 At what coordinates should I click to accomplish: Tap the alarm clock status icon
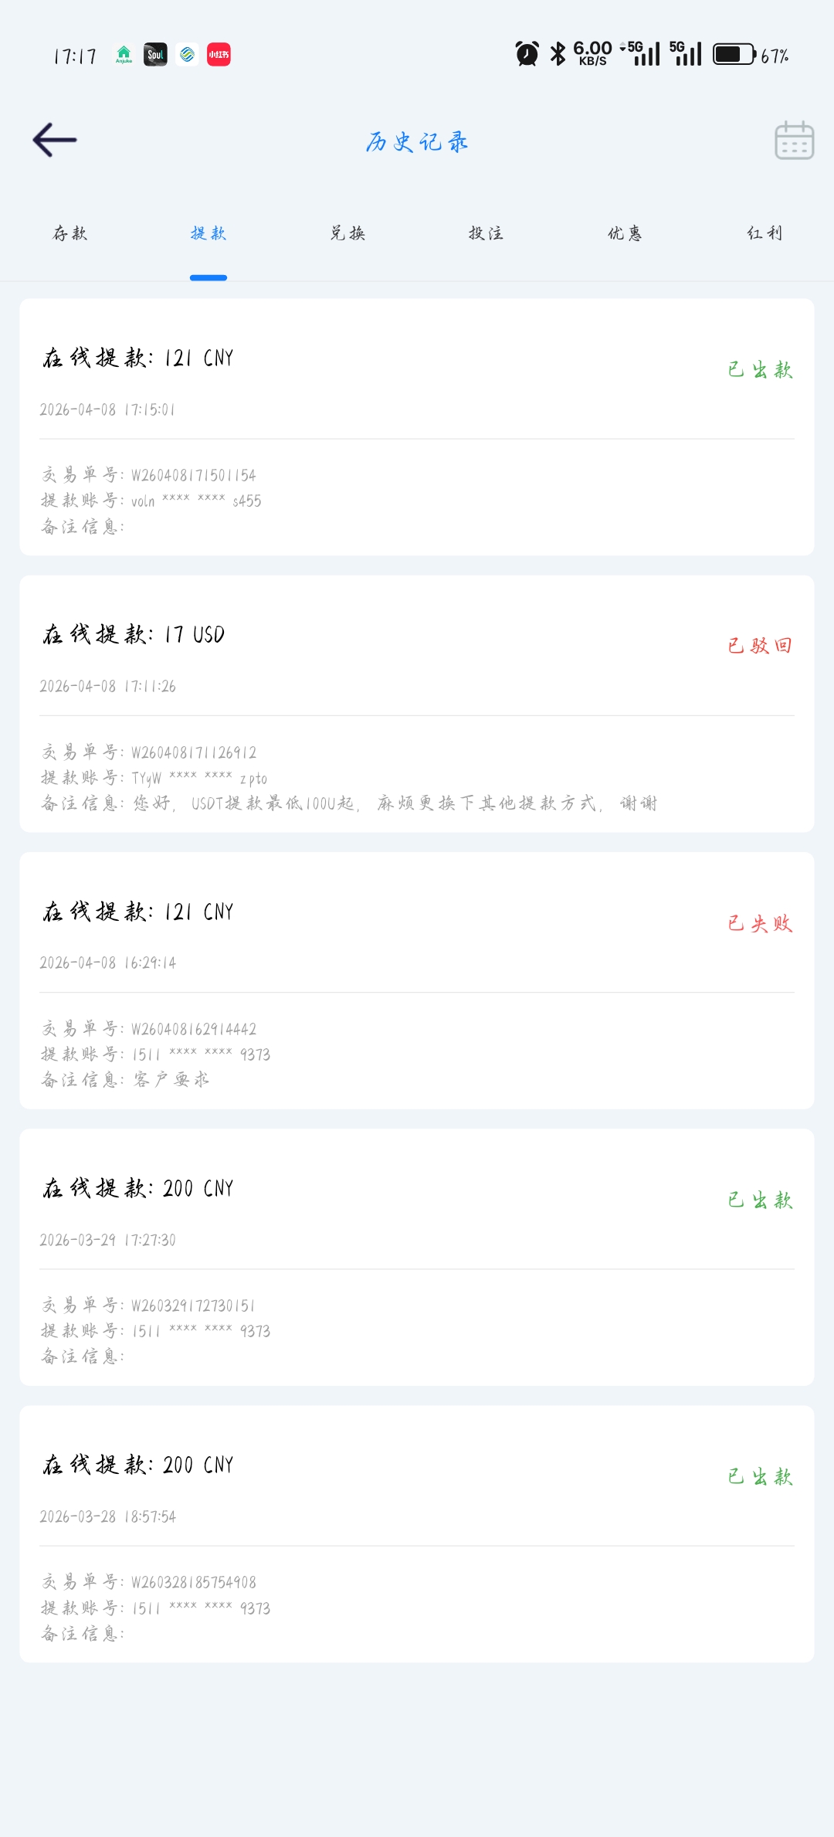coord(527,54)
